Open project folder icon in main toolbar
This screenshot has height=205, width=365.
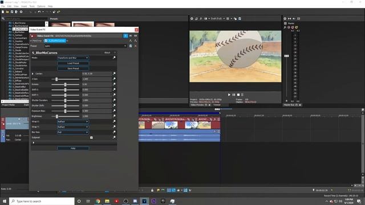pos(7,11)
